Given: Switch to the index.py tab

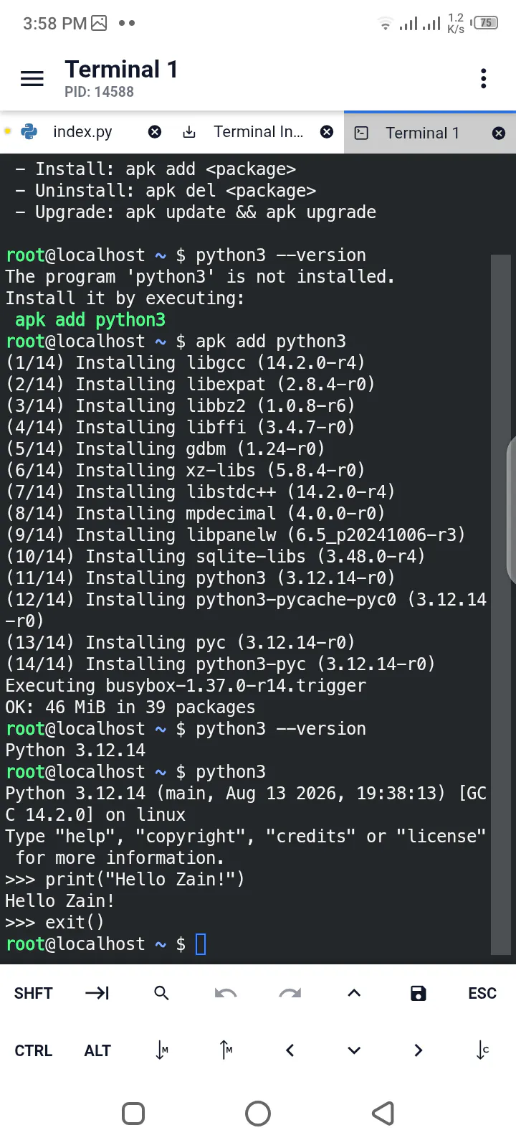Looking at the screenshot, I should [x=82, y=132].
